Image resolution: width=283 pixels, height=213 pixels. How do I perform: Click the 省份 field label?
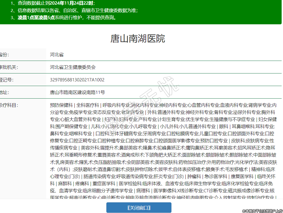point(4,55)
